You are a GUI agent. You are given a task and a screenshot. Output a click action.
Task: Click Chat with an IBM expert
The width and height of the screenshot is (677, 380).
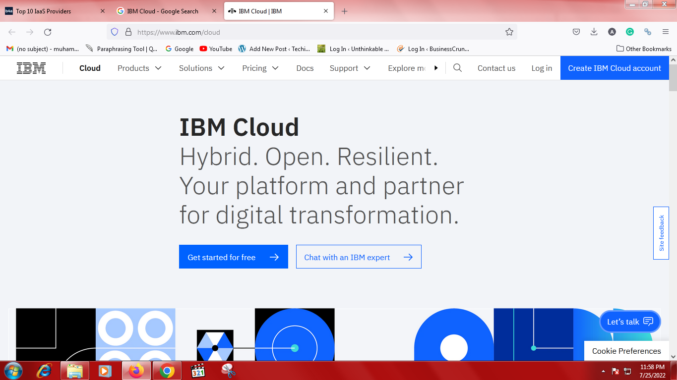(x=359, y=257)
